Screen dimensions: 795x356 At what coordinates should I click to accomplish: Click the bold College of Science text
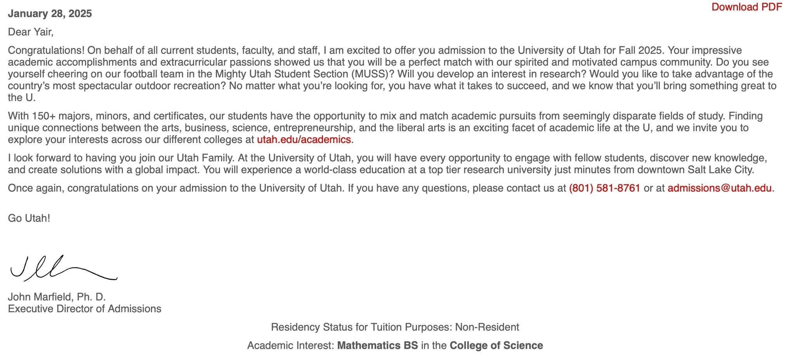pos(496,346)
